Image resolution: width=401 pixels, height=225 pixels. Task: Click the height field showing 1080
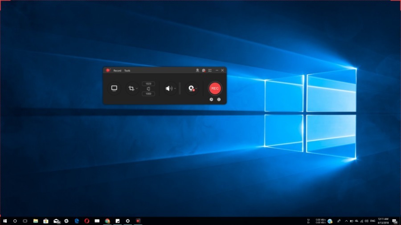(x=148, y=94)
